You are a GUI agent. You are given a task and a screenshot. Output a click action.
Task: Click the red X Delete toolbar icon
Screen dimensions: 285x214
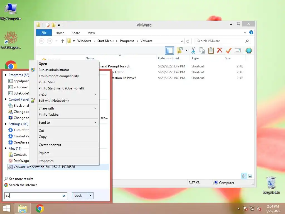click(x=220, y=50)
